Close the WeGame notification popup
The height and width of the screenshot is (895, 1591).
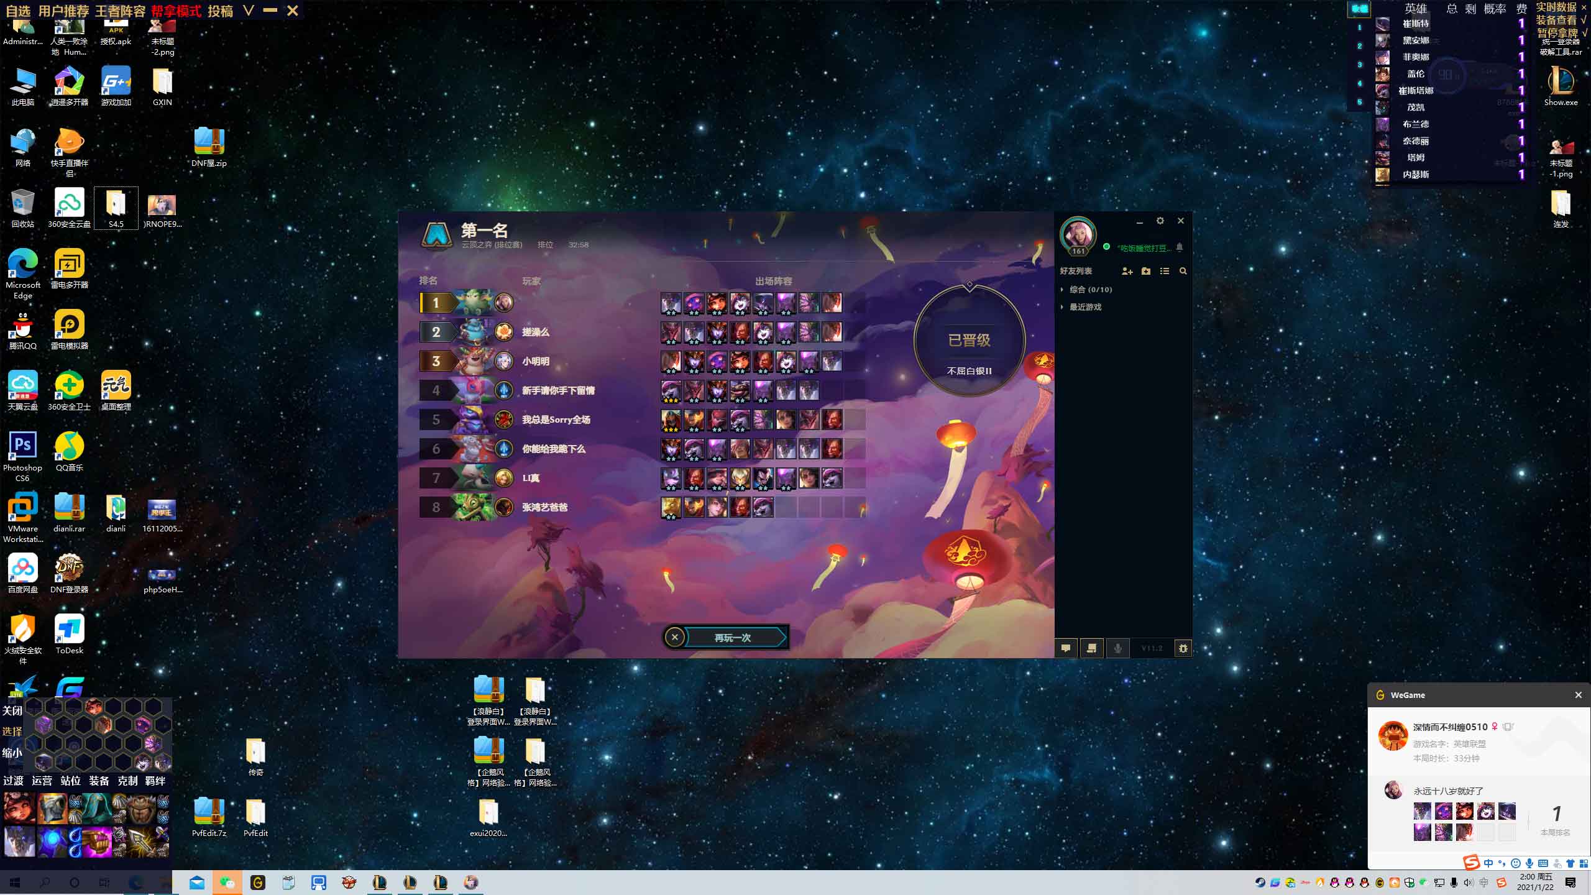(1578, 695)
